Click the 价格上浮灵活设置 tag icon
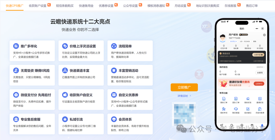This screenshot has width=275, height=140. 65,46
